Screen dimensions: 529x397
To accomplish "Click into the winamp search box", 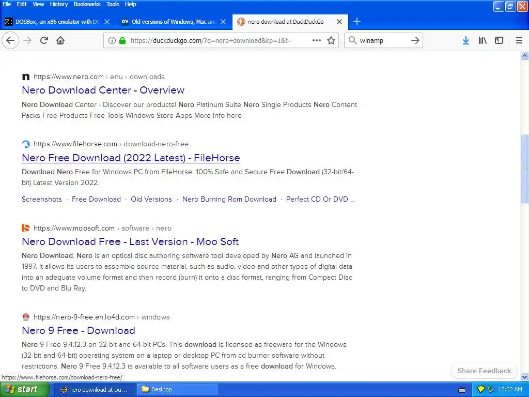I will point(383,40).
